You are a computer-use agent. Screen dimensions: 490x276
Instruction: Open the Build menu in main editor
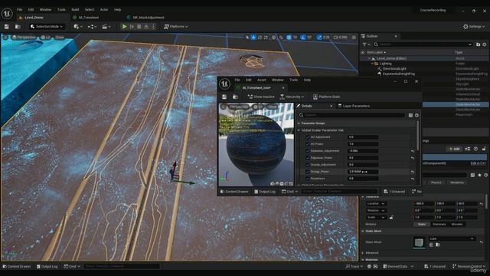pos(75,10)
